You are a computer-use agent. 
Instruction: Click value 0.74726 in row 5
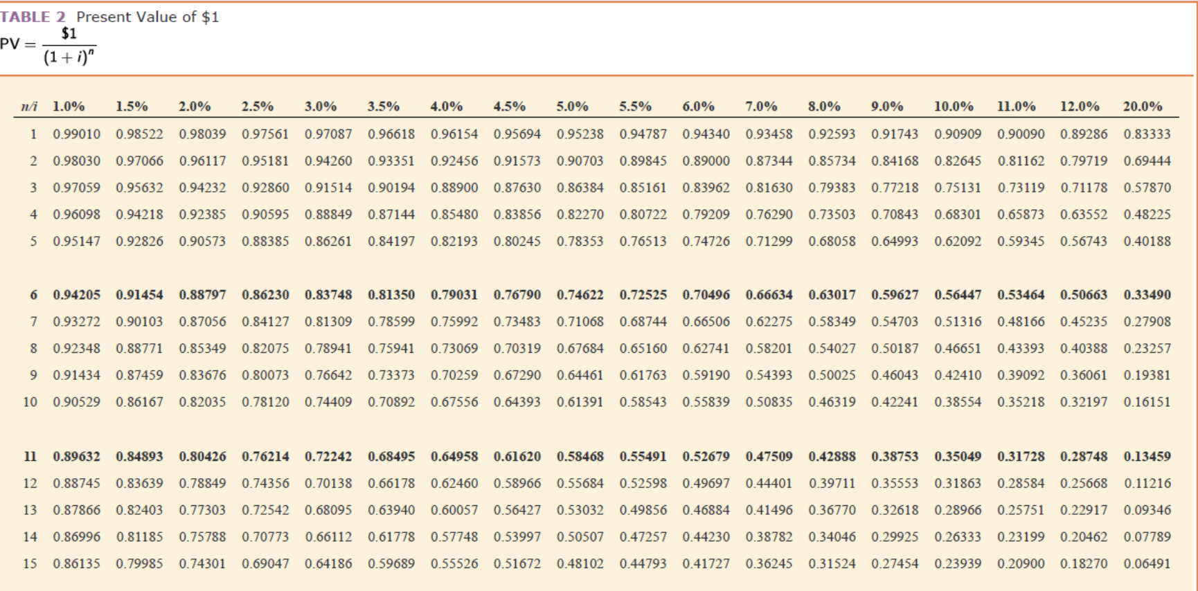coord(706,242)
